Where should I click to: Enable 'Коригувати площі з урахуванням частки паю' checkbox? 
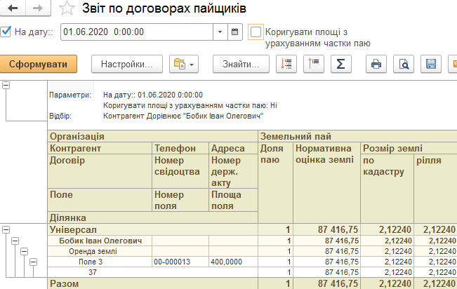256,32
